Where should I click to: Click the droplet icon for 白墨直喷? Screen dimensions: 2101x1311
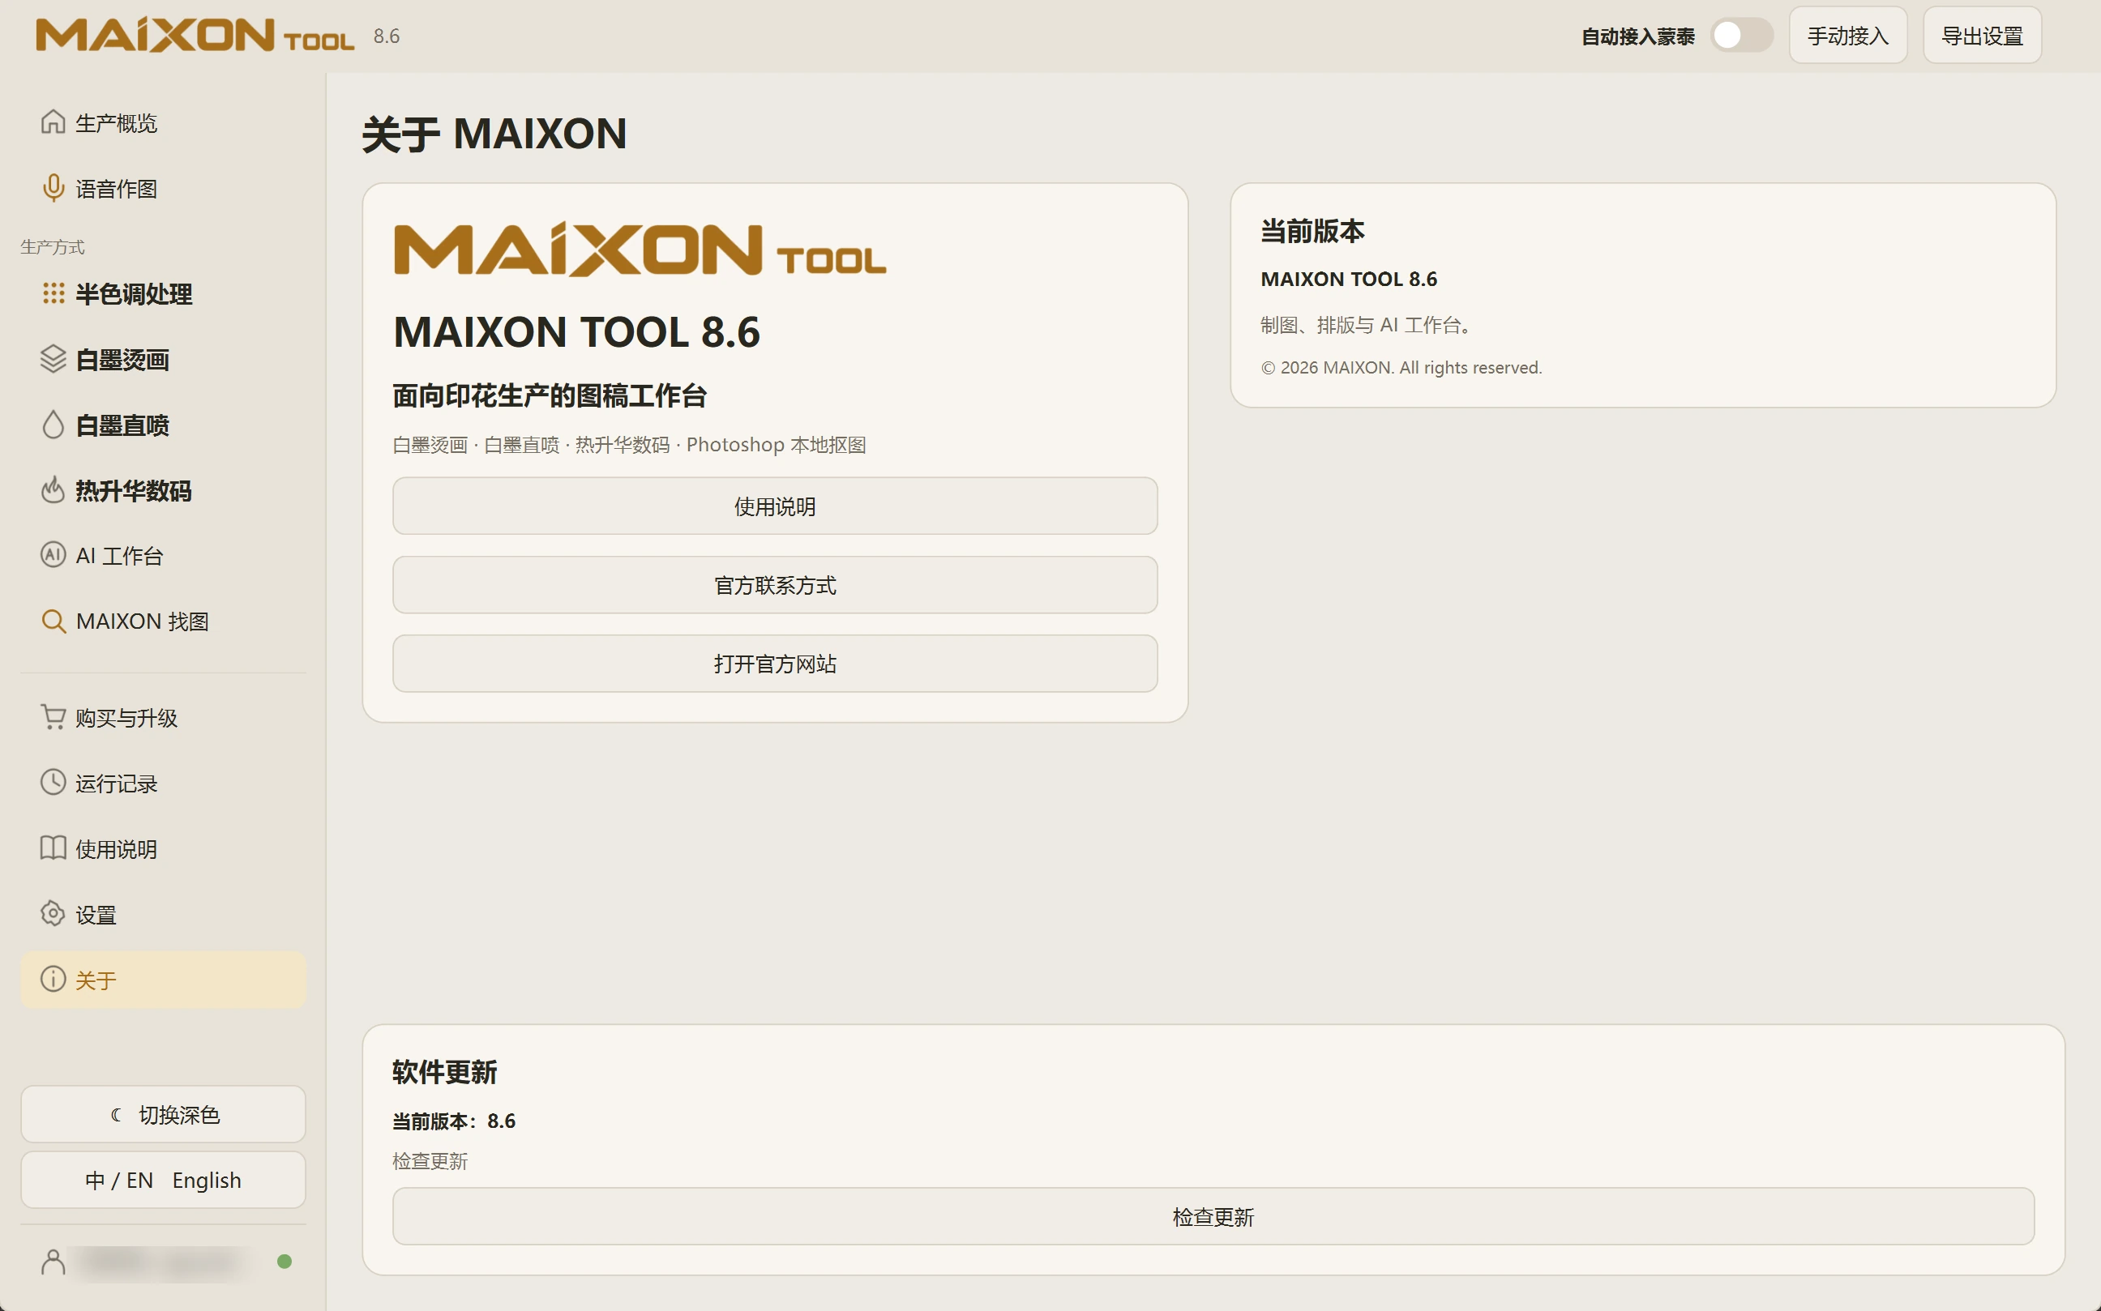click(53, 425)
